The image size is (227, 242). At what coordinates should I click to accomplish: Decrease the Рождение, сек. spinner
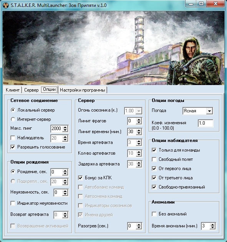[x=65, y=174]
